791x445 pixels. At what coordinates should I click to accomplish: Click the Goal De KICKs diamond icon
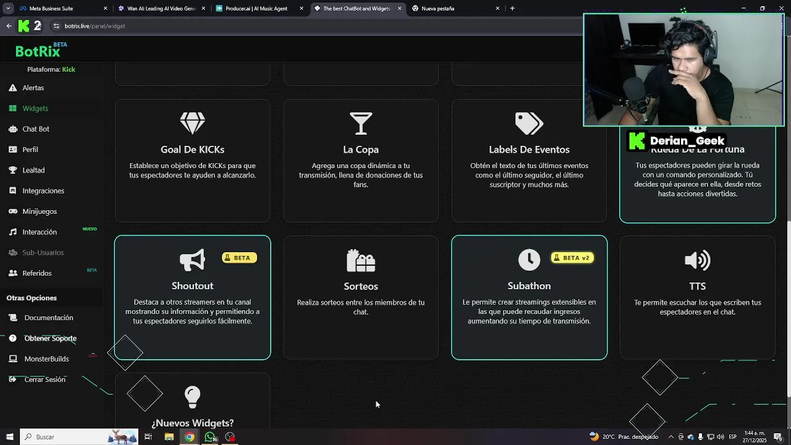(x=192, y=123)
